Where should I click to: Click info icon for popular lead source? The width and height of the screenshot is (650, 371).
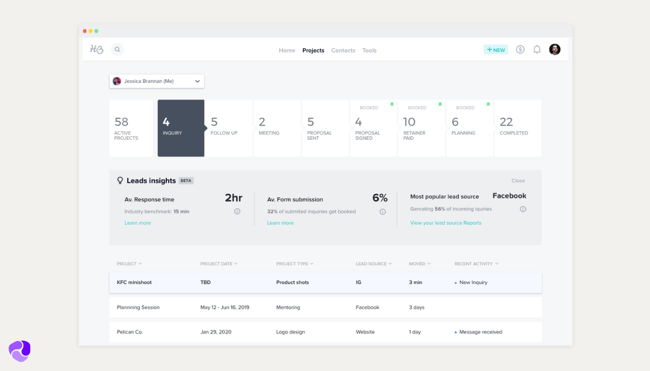523,209
